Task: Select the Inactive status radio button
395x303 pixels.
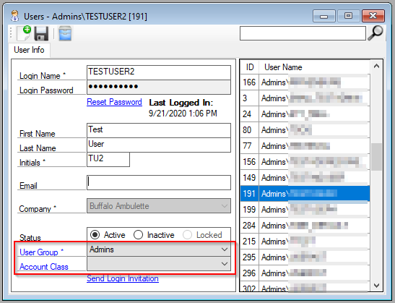Action: click(x=139, y=235)
